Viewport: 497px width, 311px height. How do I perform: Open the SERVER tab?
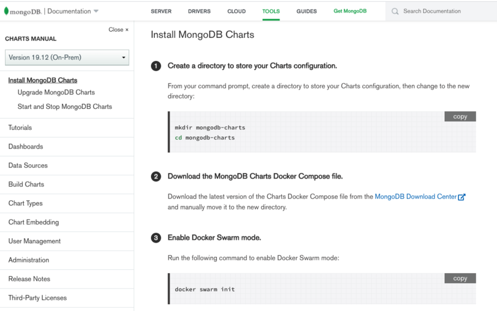pos(161,11)
